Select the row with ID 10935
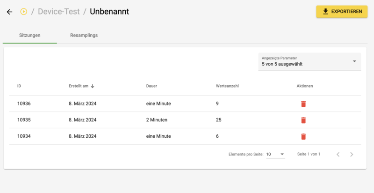 (x=185, y=120)
